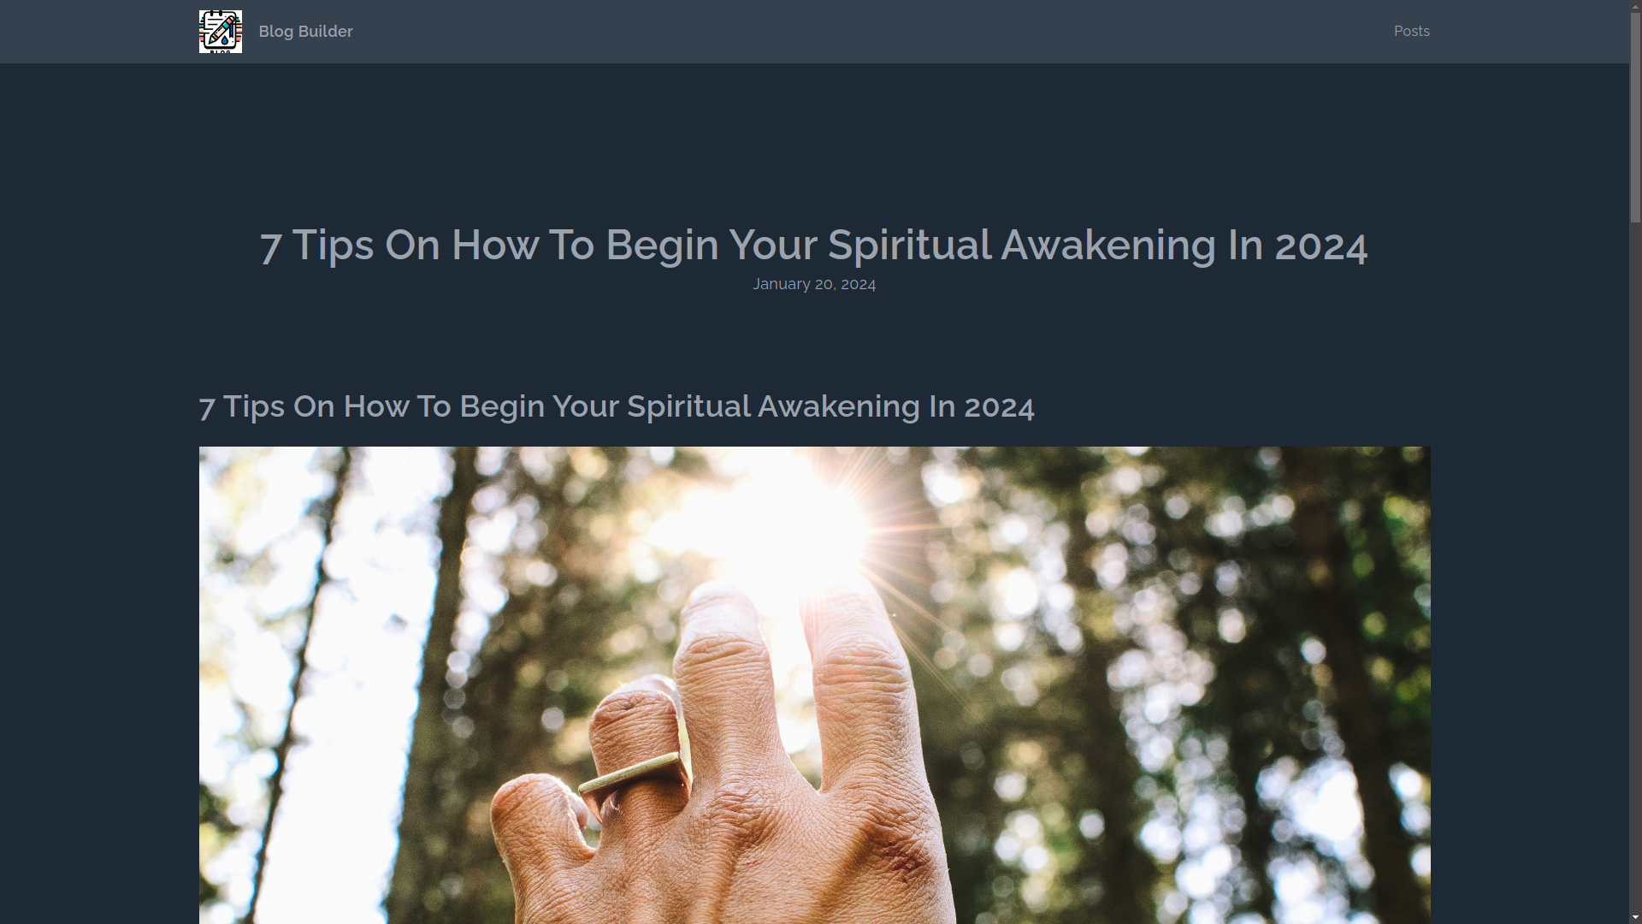Screen dimensions: 1642x924
Task: Click the scrollbar down arrow button
Action: pos(1635,918)
